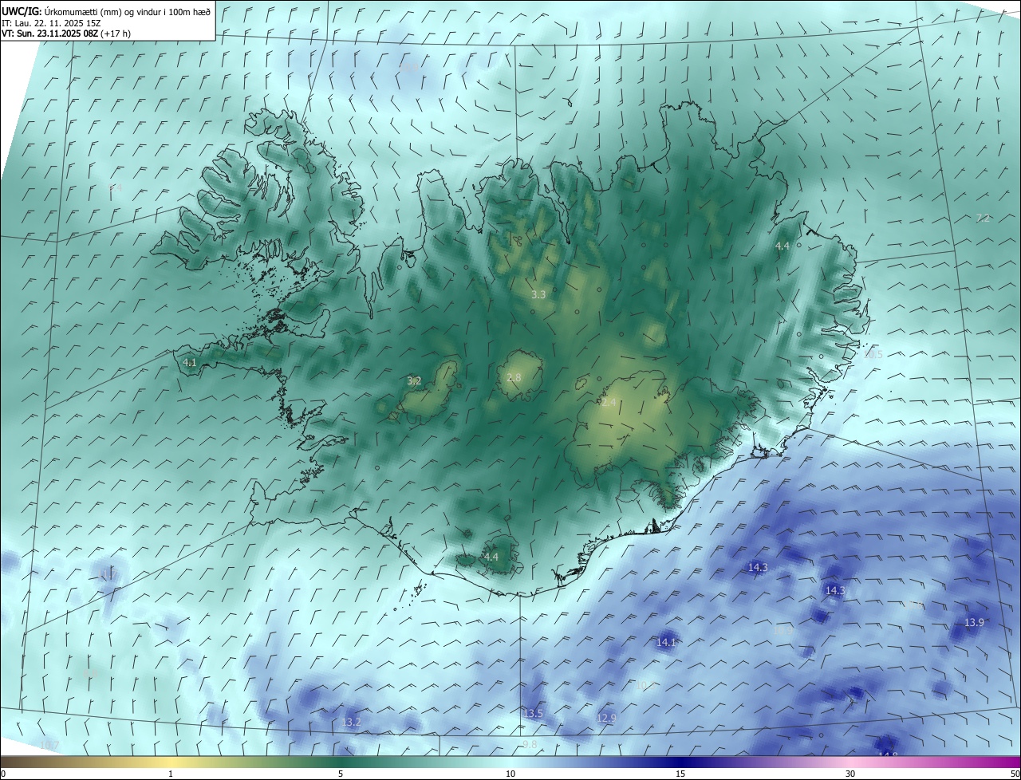This screenshot has width=1021, height=780.
Task: Click the 15 tick on the color scale
Action: tap(680, 774)
